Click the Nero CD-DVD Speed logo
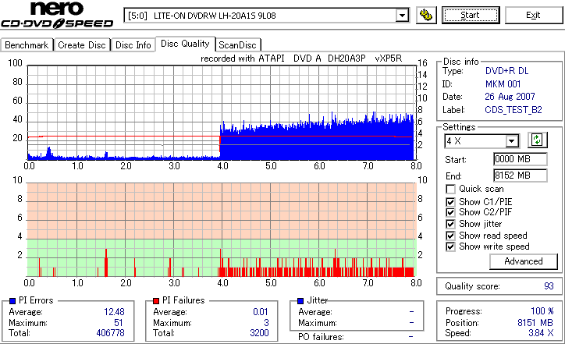This screenshot has height=344, width=565. (57, 15)
